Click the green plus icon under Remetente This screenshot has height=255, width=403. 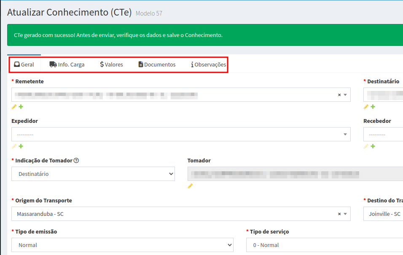[x=21, y=107]
